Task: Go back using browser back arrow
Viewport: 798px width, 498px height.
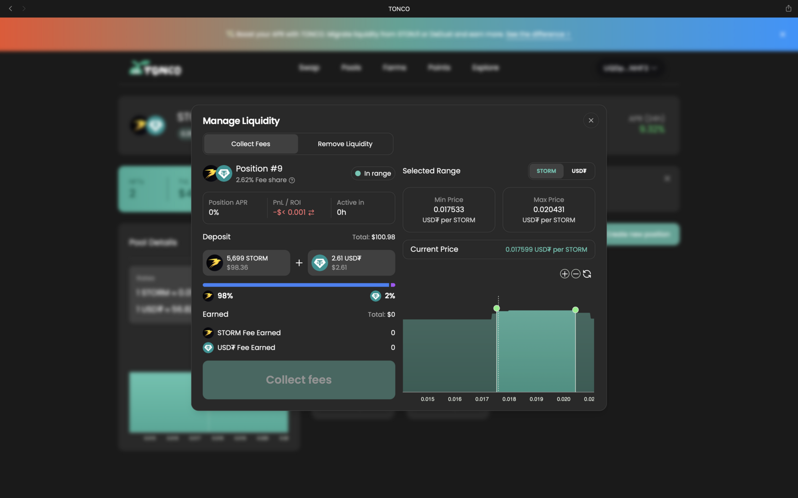Action: [10, 9]
